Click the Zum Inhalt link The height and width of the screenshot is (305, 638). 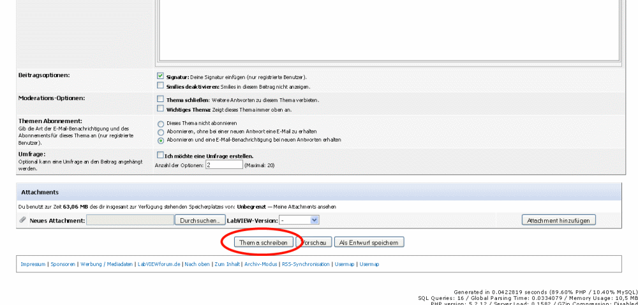click(x=227, y=264)
